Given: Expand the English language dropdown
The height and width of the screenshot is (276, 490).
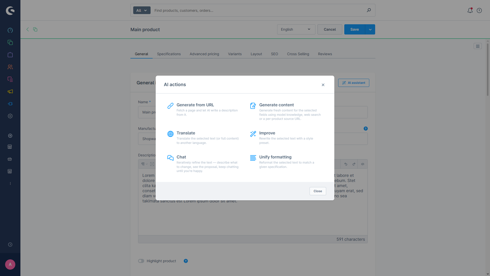Looking at the screenshot, I should [x=296, y=29].
